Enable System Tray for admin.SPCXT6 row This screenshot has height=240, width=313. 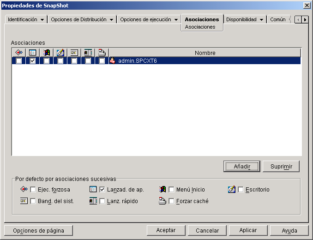pyautogui.click(x=74, y=60)
